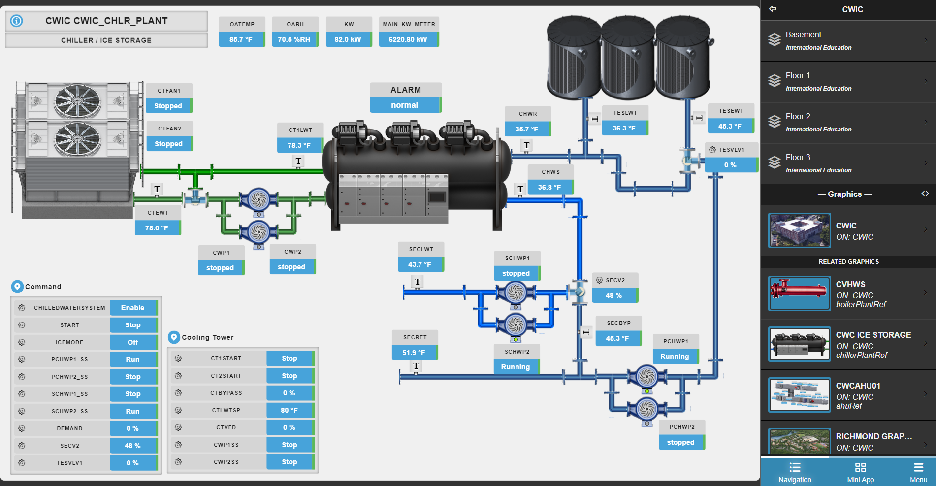Open the CWIC graphic entry
Image resolution: width=936 pixels, height=486 pixels.
(x=848, y=230)
